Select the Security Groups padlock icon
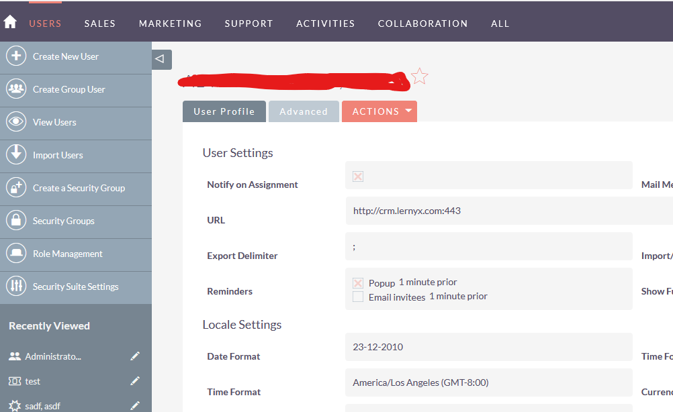 16,221
